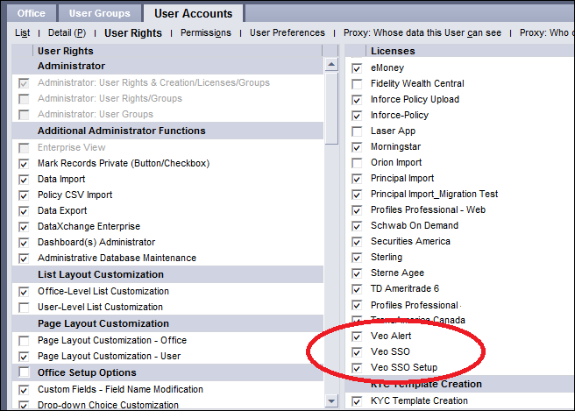Toggle the Inforce-Policy license
575x411 pixels.
click(357, 116)
